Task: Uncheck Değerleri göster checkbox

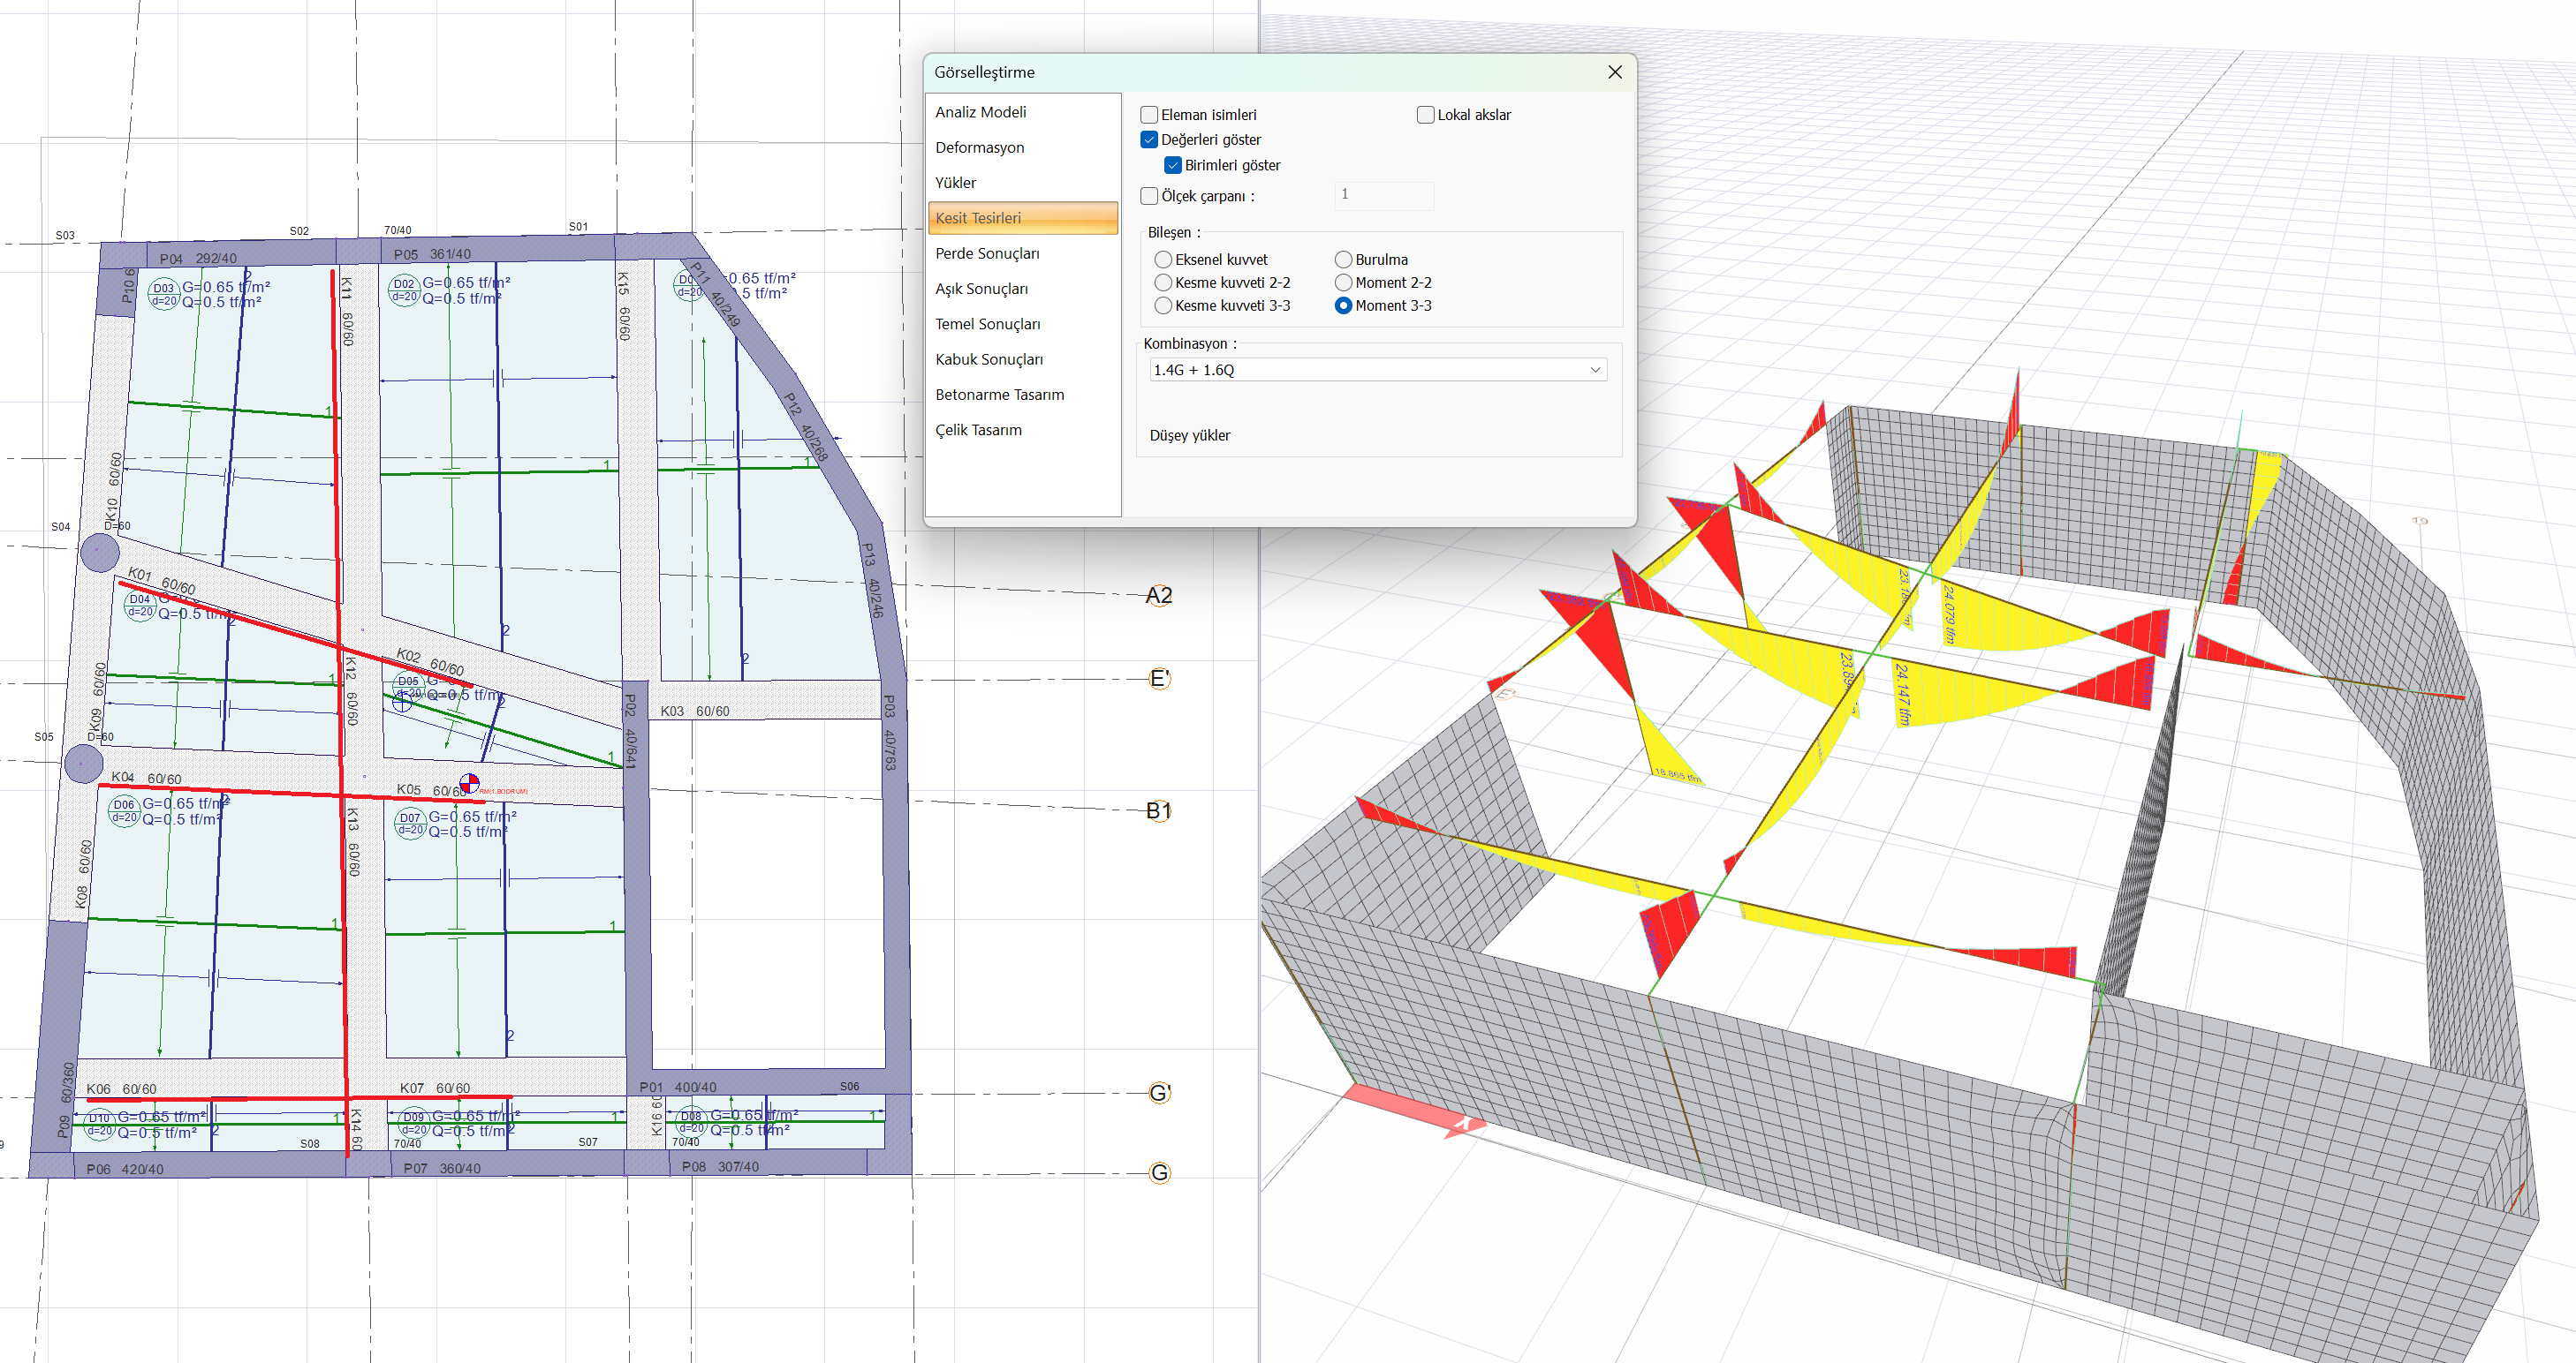Action: [1150, 139]
